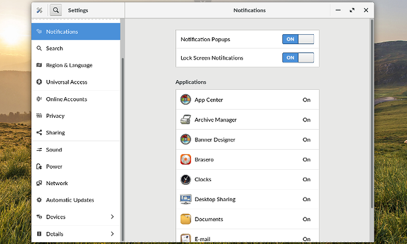Switch to Region & Language panel
Image resolution: width=407 pixels, height=244 pixels.
coord(69,65)
